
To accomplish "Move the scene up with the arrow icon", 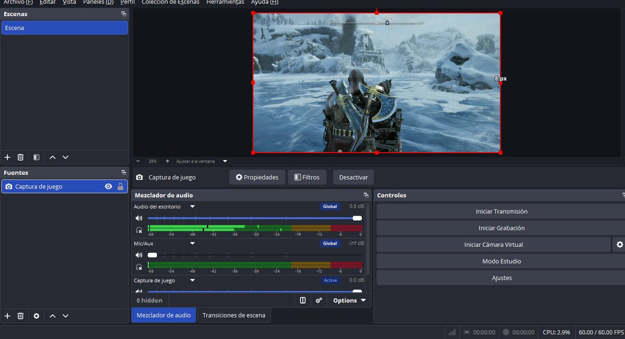I will [52, 157].
